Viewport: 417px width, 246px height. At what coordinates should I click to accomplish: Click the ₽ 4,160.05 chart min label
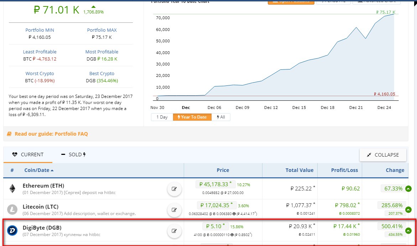tap(385, 94)
